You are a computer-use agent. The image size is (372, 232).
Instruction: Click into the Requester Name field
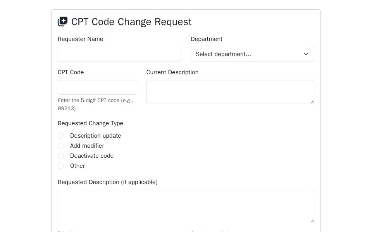click(119, 54)
